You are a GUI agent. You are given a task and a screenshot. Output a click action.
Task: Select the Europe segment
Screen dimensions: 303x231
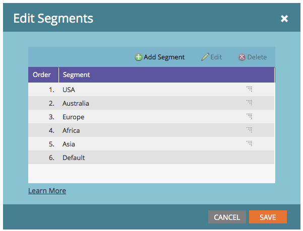coord(151,117)
